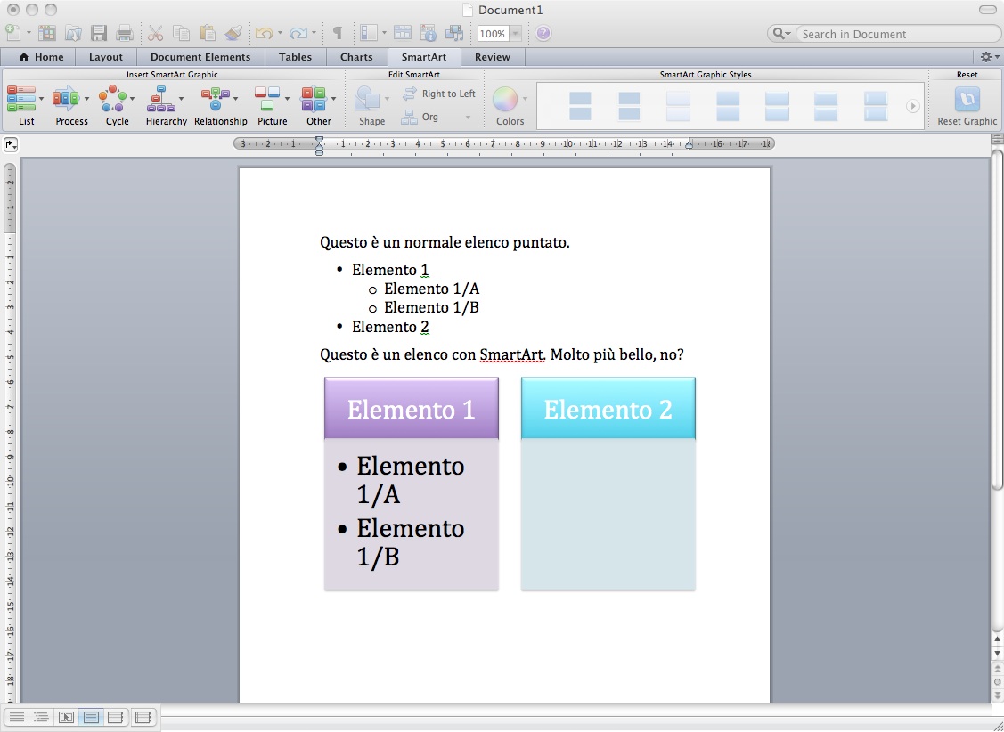Viewport: 1004px width, 732px height.
Task: Insert a List SmartArt graphic
Action: tap(26, 106)
